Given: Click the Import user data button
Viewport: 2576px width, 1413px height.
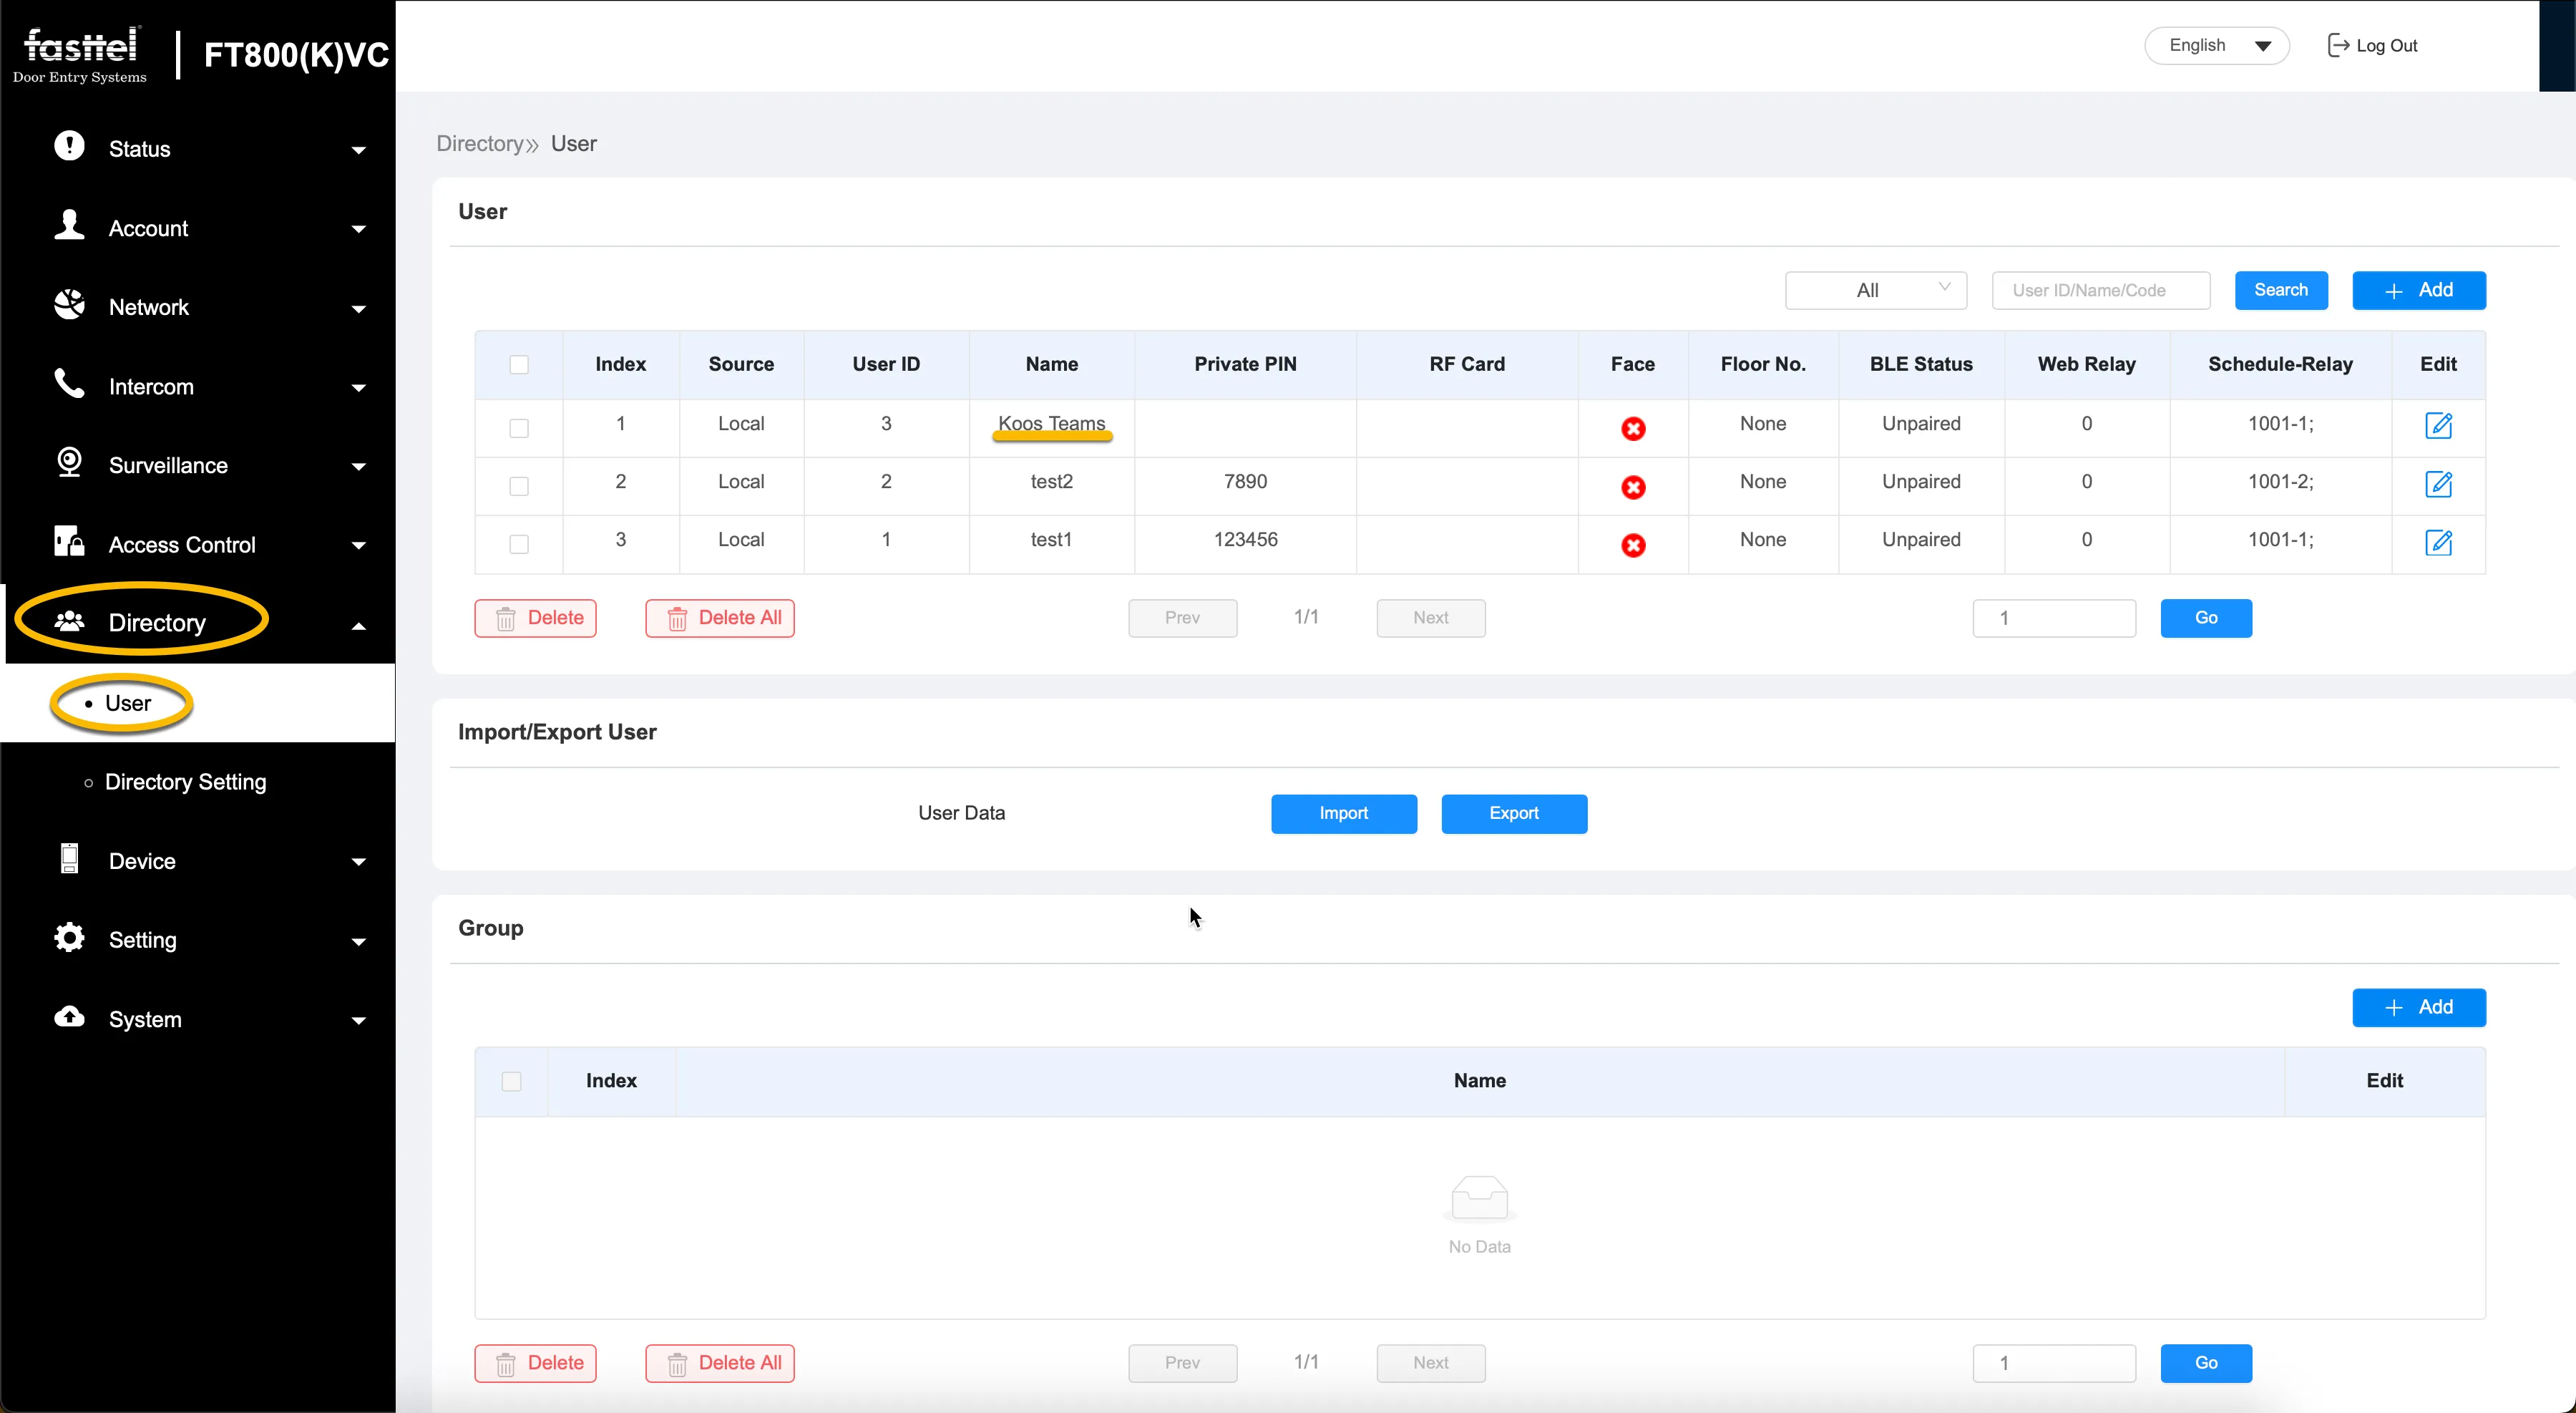Looking at the screenshot, I should click(x=1343, y=813).
